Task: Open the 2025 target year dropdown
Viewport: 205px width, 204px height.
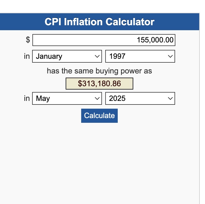Action: pos(137,98)
